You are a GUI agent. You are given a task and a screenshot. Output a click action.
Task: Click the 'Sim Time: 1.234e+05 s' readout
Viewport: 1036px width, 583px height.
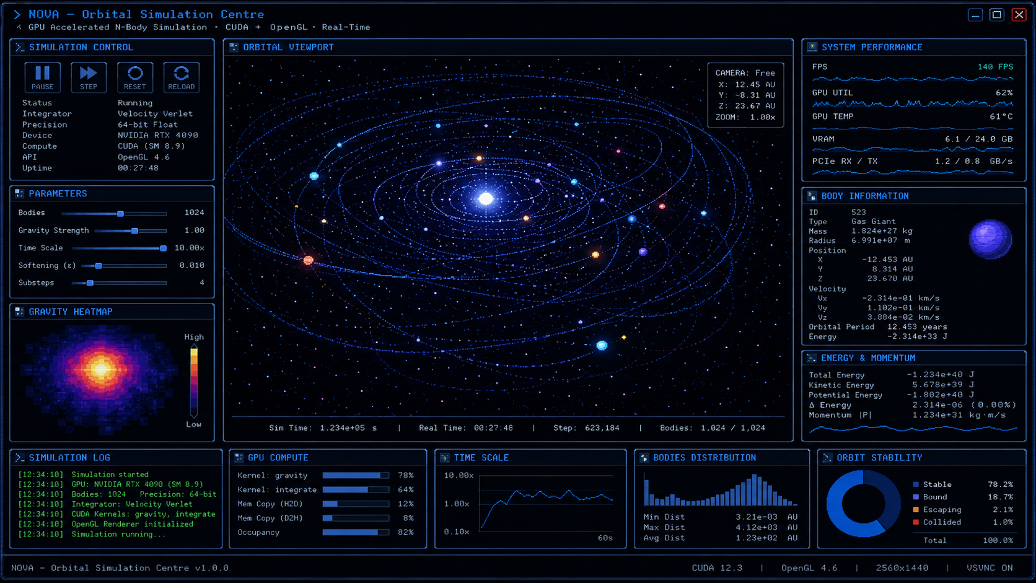point(323,428)
